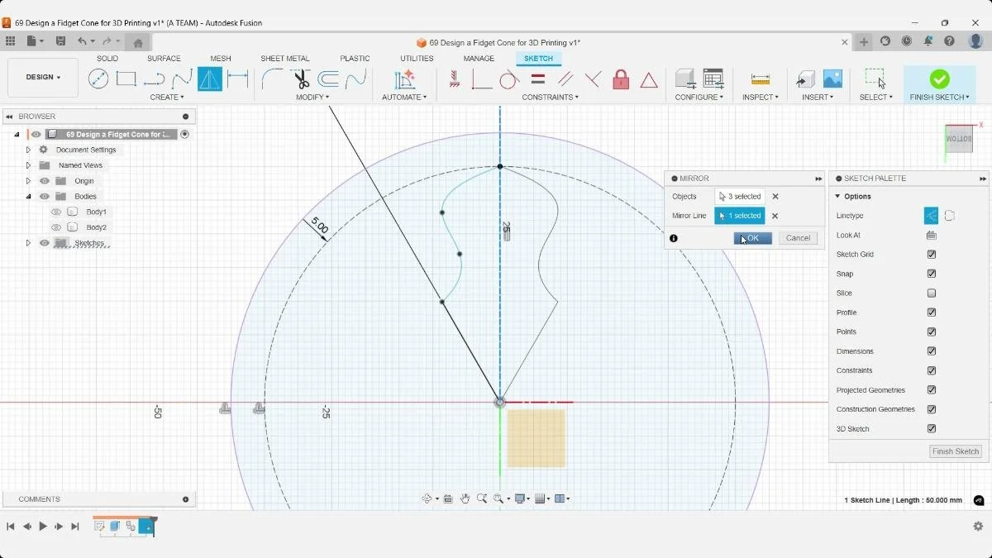Viewport: 992px width, 558px height.
Task: Toggle the Projected Geometries checkbox
Action: point(932,390)
